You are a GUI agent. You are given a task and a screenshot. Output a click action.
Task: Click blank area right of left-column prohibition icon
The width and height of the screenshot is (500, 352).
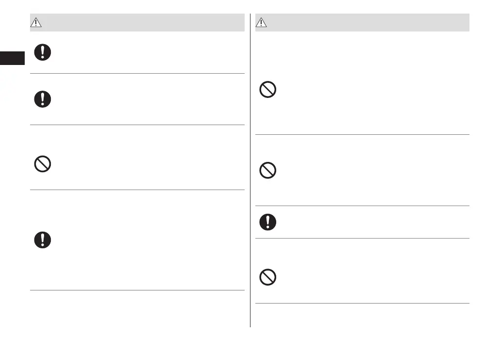pos(145,164)
